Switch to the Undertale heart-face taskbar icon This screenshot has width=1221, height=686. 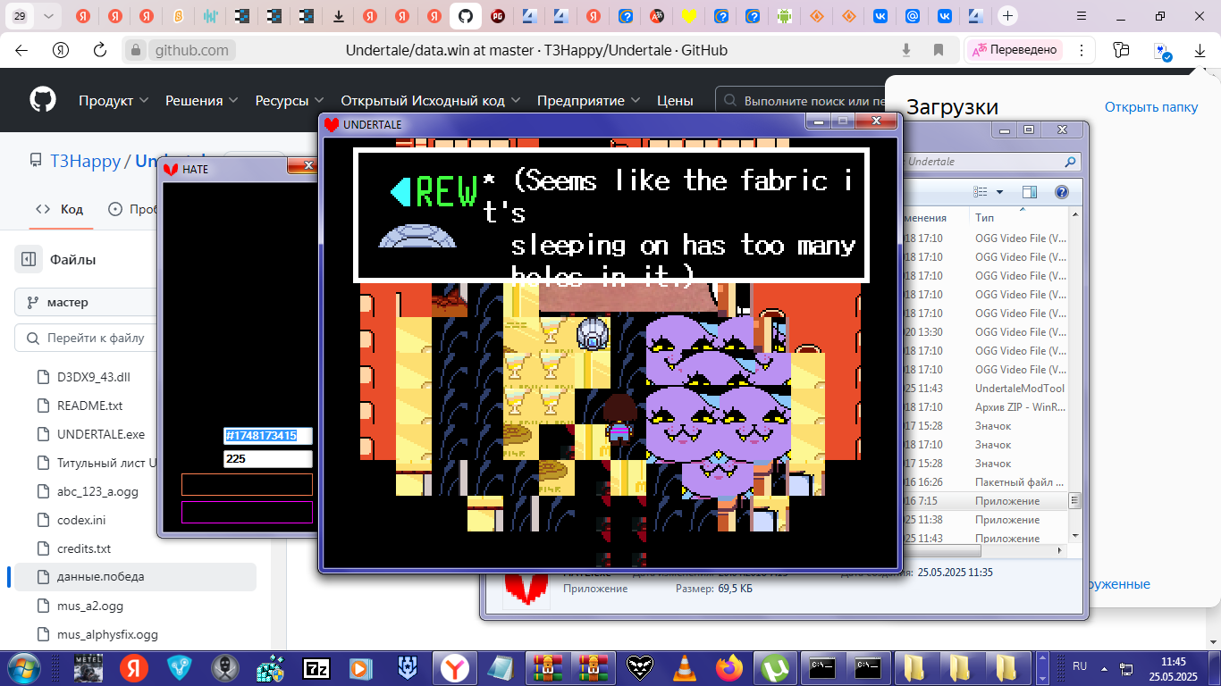[x=639, y=667]
